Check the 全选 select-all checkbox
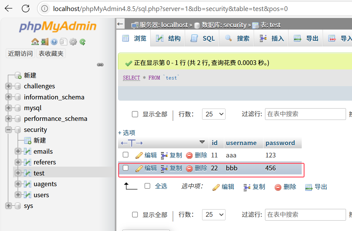The image size is (352, 231). pos(147,186)
